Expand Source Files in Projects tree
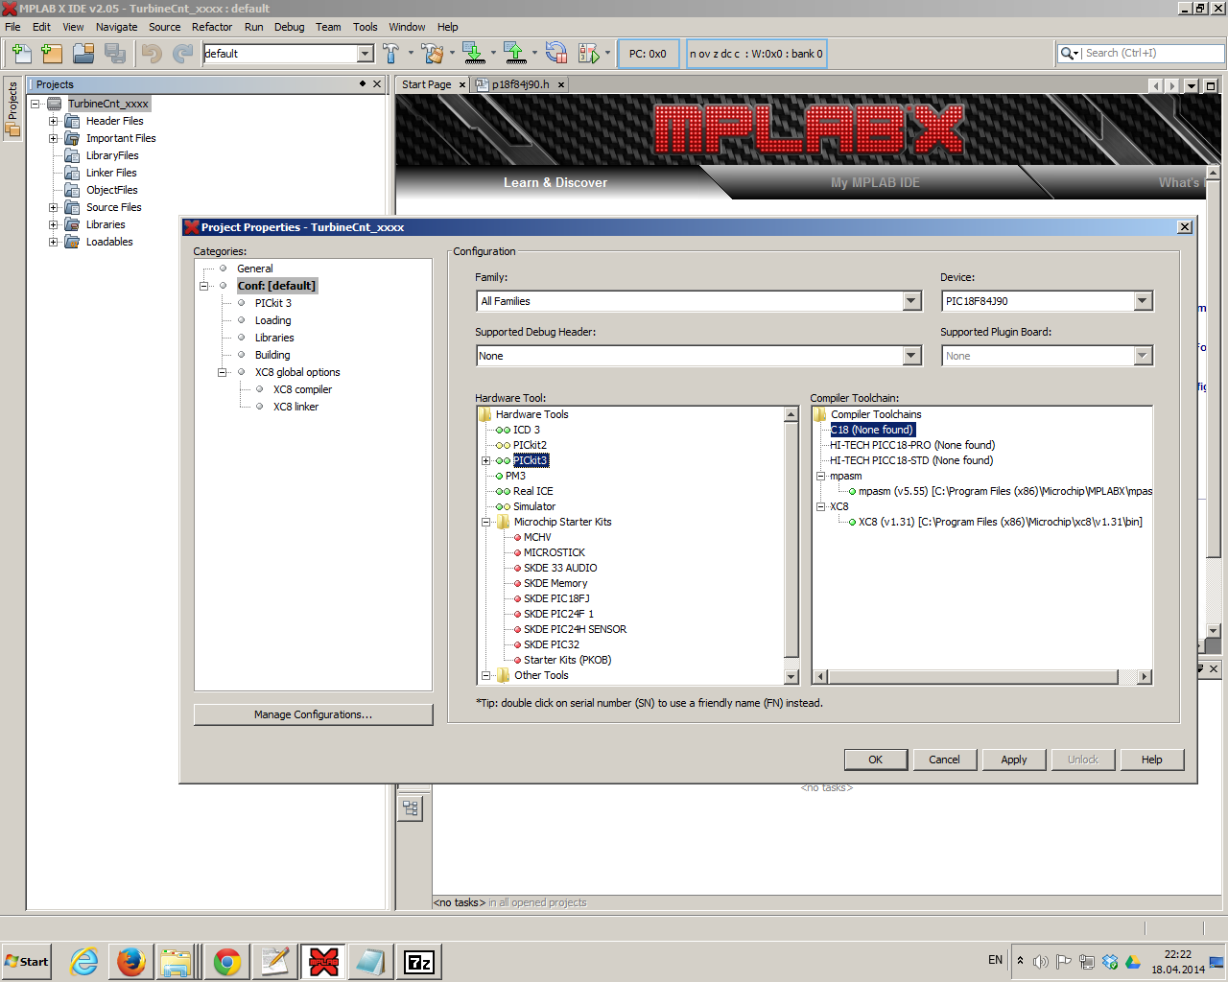Image resolution: width=1228 pixels, height=982 pixels. coord(54,207)
